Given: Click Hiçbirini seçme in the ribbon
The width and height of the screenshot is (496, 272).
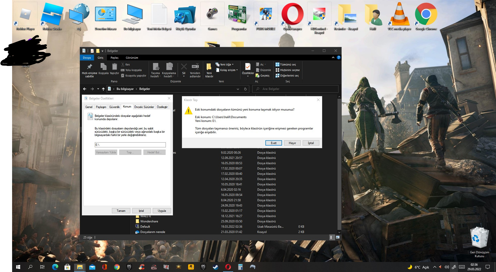Looking at the screenshot, I should [x=288, y=70].
